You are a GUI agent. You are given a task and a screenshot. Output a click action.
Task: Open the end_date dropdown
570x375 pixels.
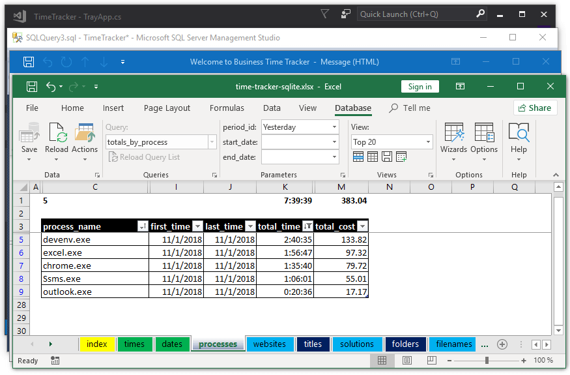pyautogui.click(x=334, y=157)
